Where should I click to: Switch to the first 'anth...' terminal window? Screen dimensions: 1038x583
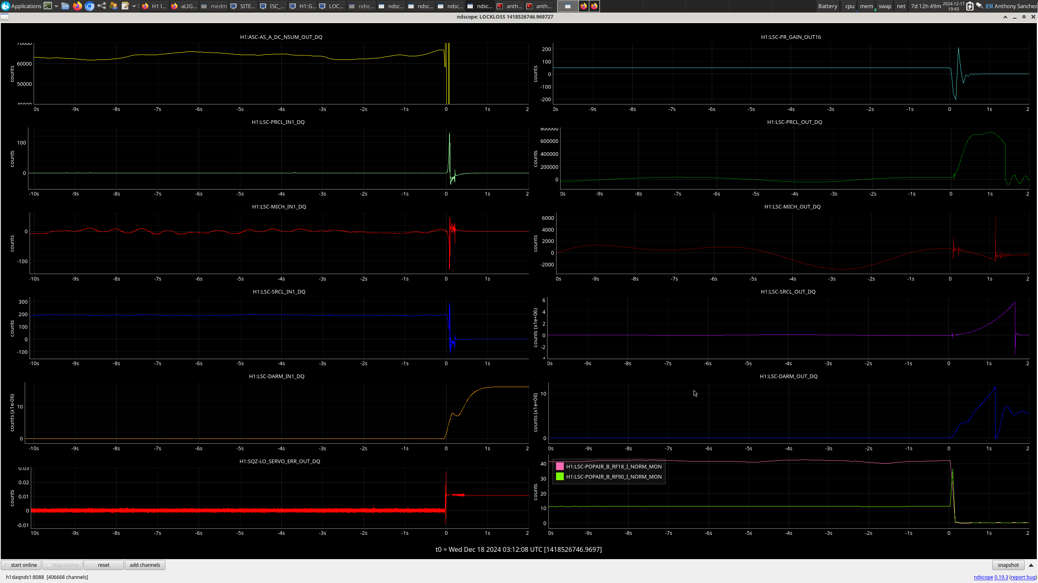(x=510, y=6)
